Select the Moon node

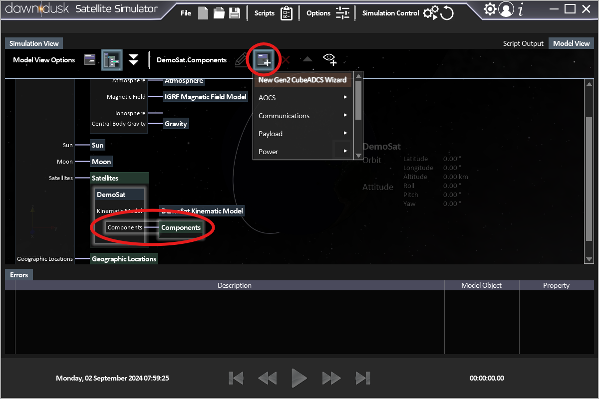(101, 162)
